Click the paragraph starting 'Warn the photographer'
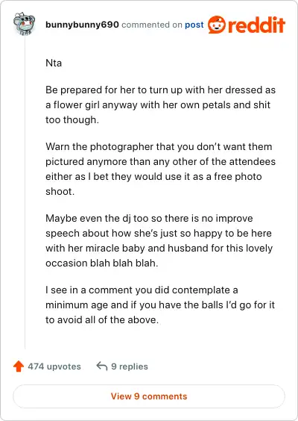 (x=160, y=169)
